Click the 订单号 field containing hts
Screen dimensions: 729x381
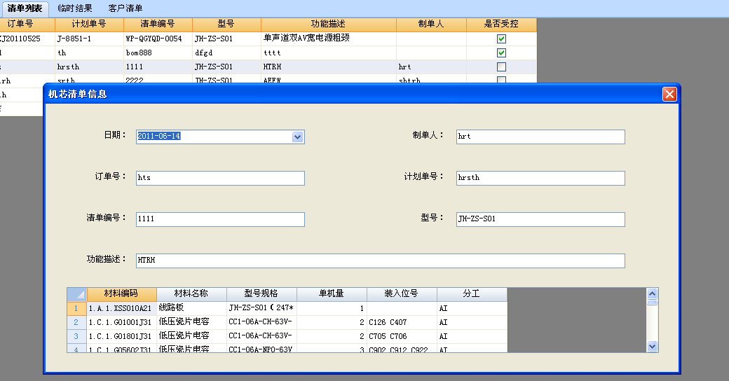(x=220, y=178)
